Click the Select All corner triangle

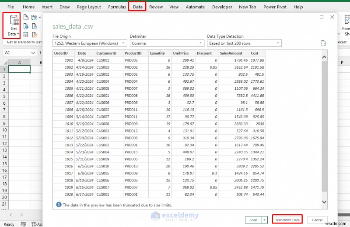(x=5, y=63)
